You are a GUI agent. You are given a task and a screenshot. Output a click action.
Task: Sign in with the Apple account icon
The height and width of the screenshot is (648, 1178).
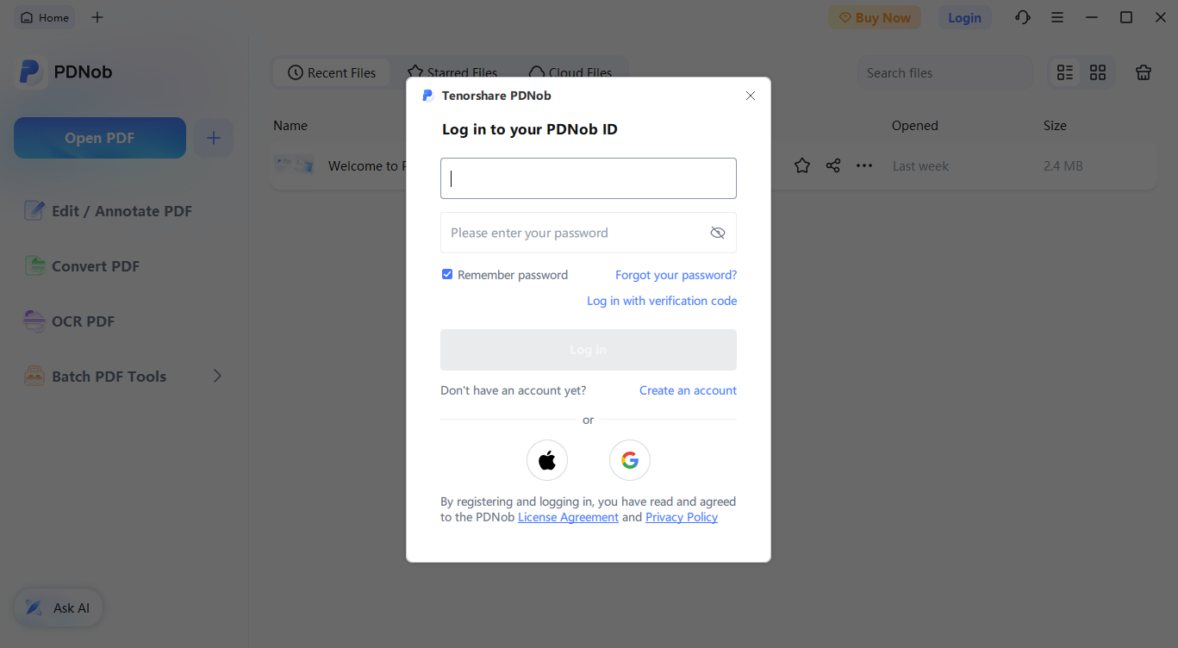(x=547, y=460)
